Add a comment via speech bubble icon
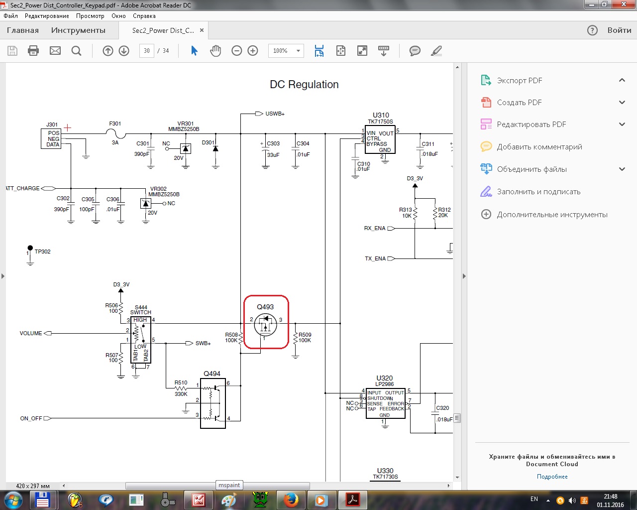The height and width of the screenshot is (510, 637). pos(415,51)
